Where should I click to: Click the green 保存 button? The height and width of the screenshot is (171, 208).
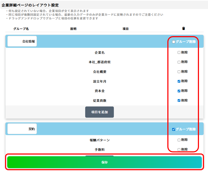[x=104, y=162]
